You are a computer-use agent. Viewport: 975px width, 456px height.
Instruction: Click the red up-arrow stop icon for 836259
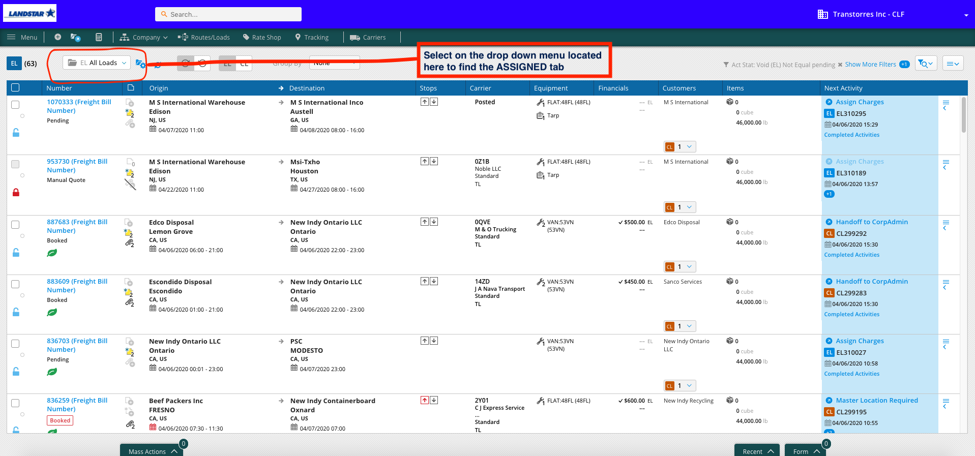click(425, 400)
